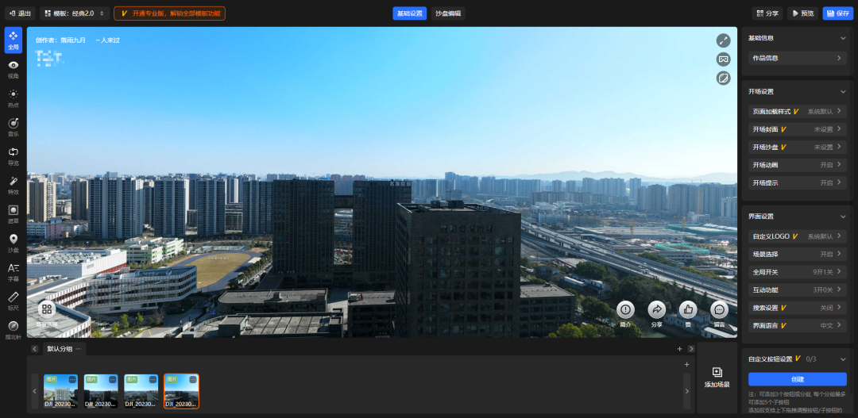Open the 沙盘 sandbox map tool
Viewport: 858px width, 418px height.
click(14, 244)
